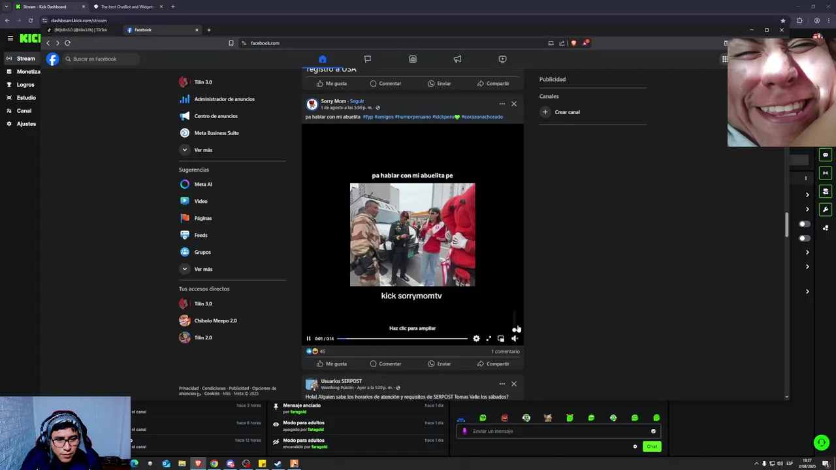The height and width of the screenshot is (470, 836).
Task: Open Feeds in the Facebook sidebar
Action: point(201,235)
